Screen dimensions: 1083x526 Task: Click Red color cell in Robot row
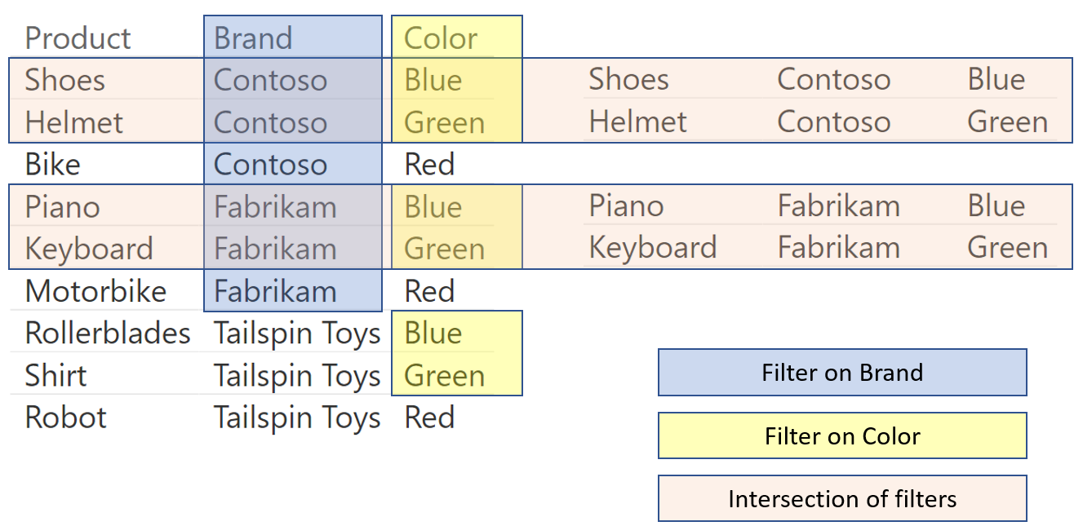(429, 418)
